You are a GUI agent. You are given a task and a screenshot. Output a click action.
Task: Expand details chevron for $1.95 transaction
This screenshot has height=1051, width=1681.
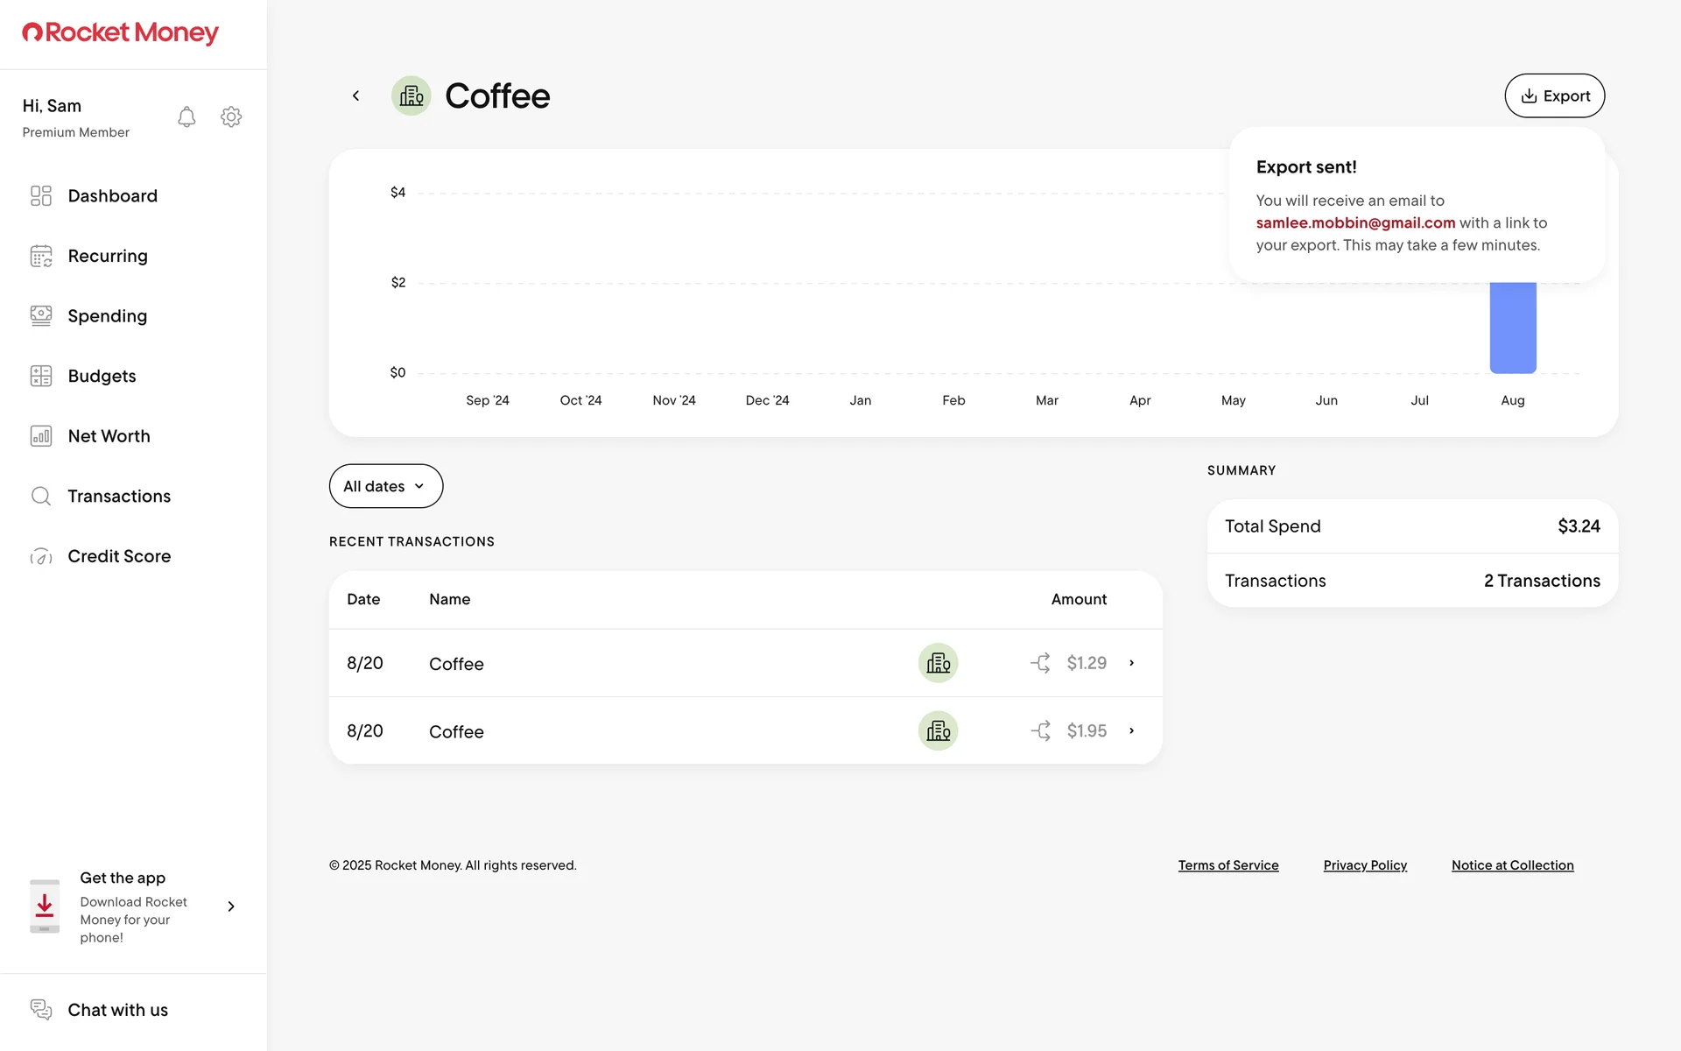click(x=1131, y=730)
